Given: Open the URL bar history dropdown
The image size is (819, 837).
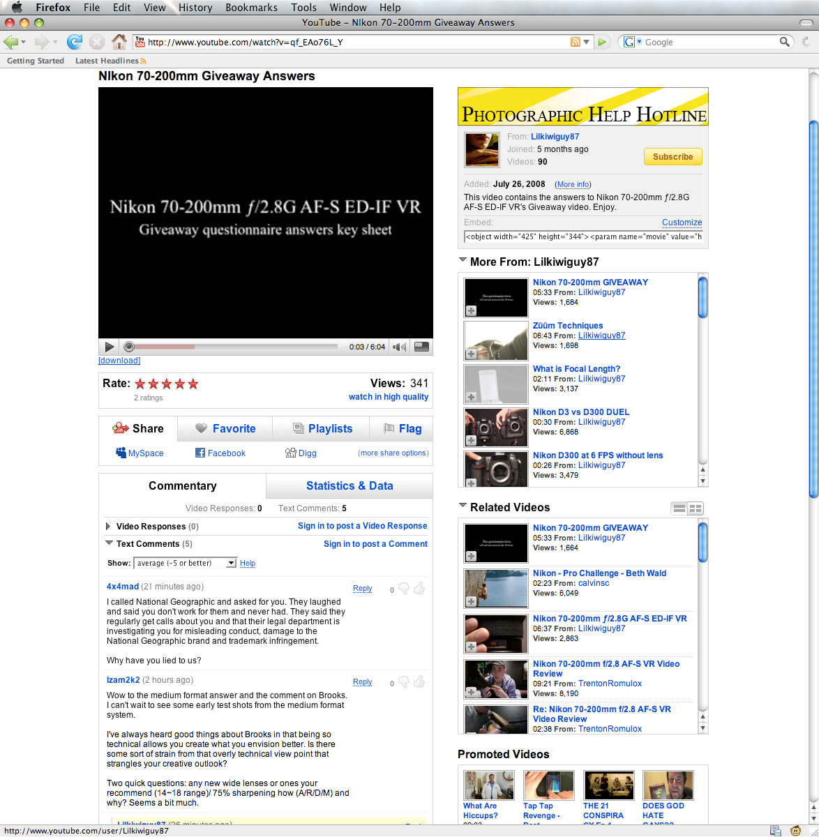Looking at the screenshot, I should pos(587,42).
